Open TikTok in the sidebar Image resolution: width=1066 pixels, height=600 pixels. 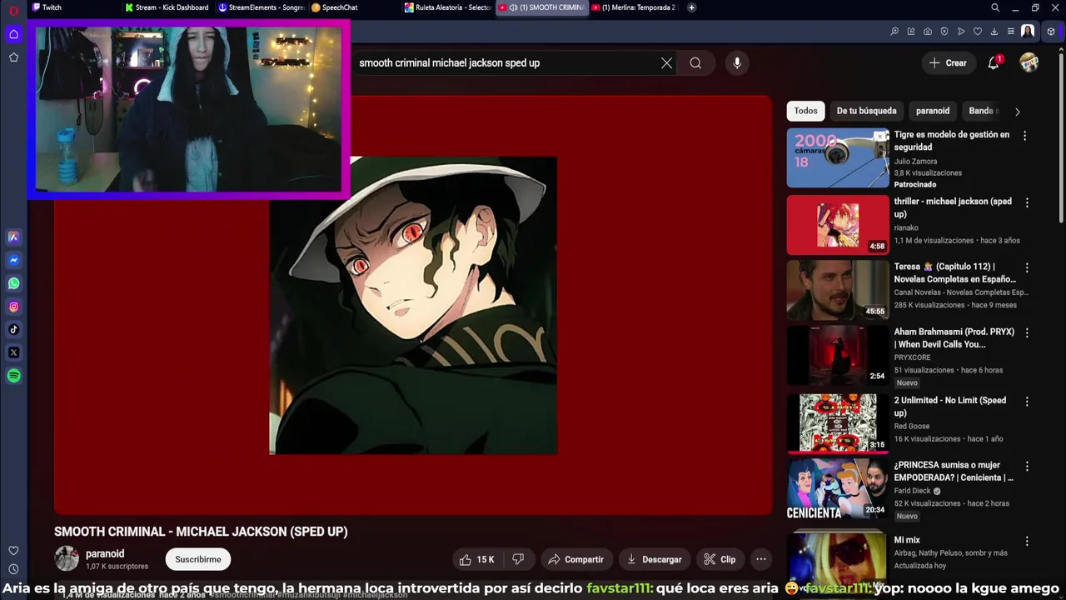tap(13, 329)
